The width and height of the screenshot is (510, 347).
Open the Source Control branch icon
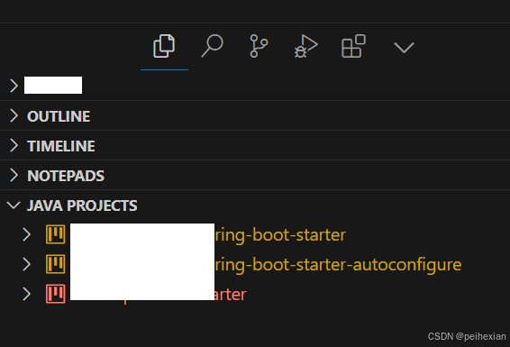(259, 46)
